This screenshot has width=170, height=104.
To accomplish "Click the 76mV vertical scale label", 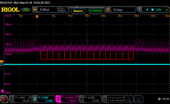I will [x=7, y=74].
